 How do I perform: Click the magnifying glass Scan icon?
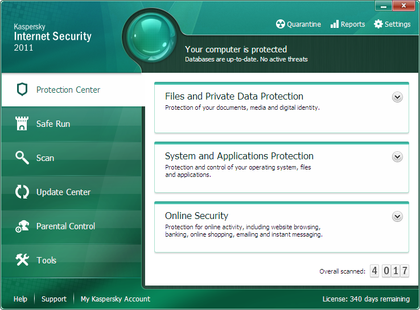point(22,158)
